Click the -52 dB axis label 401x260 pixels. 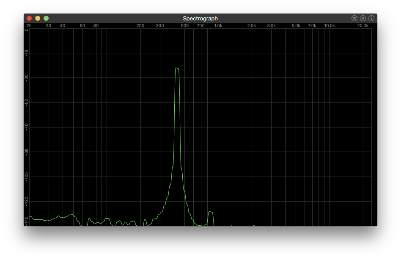pyautogui.click(x=26, y=102)
